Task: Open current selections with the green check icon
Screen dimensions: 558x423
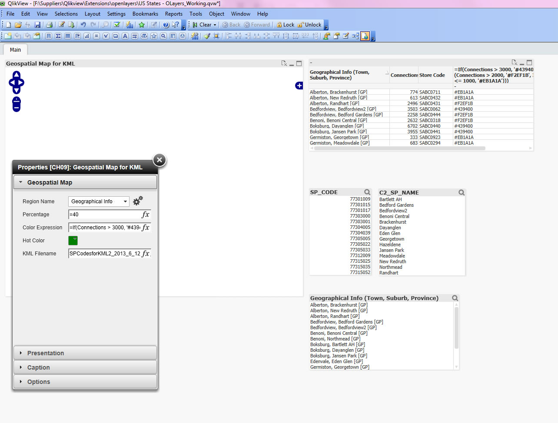Action: point(117,25)
